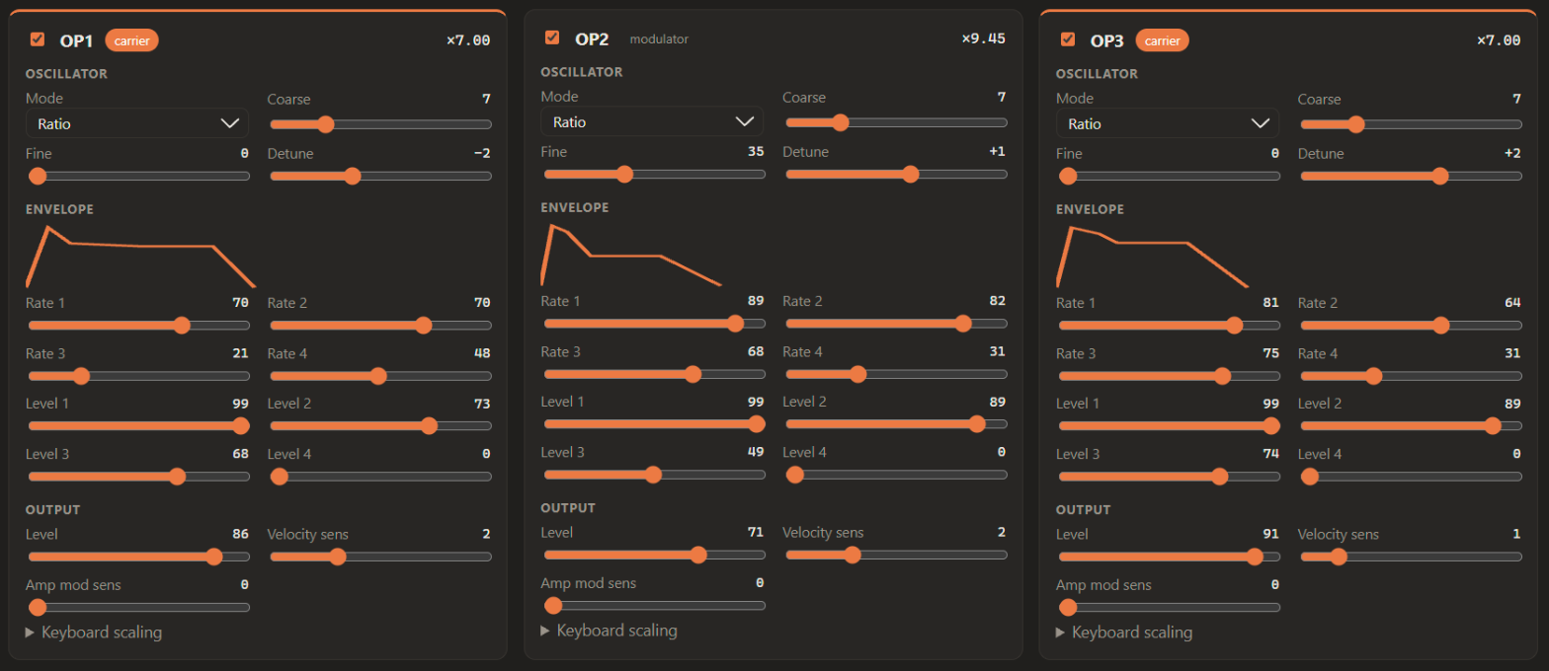This screenshot has width=1549, height=671.
Task: Expand OP2 Keyboard scaling section
Action: pyautogui.click(x=609, y=631)
